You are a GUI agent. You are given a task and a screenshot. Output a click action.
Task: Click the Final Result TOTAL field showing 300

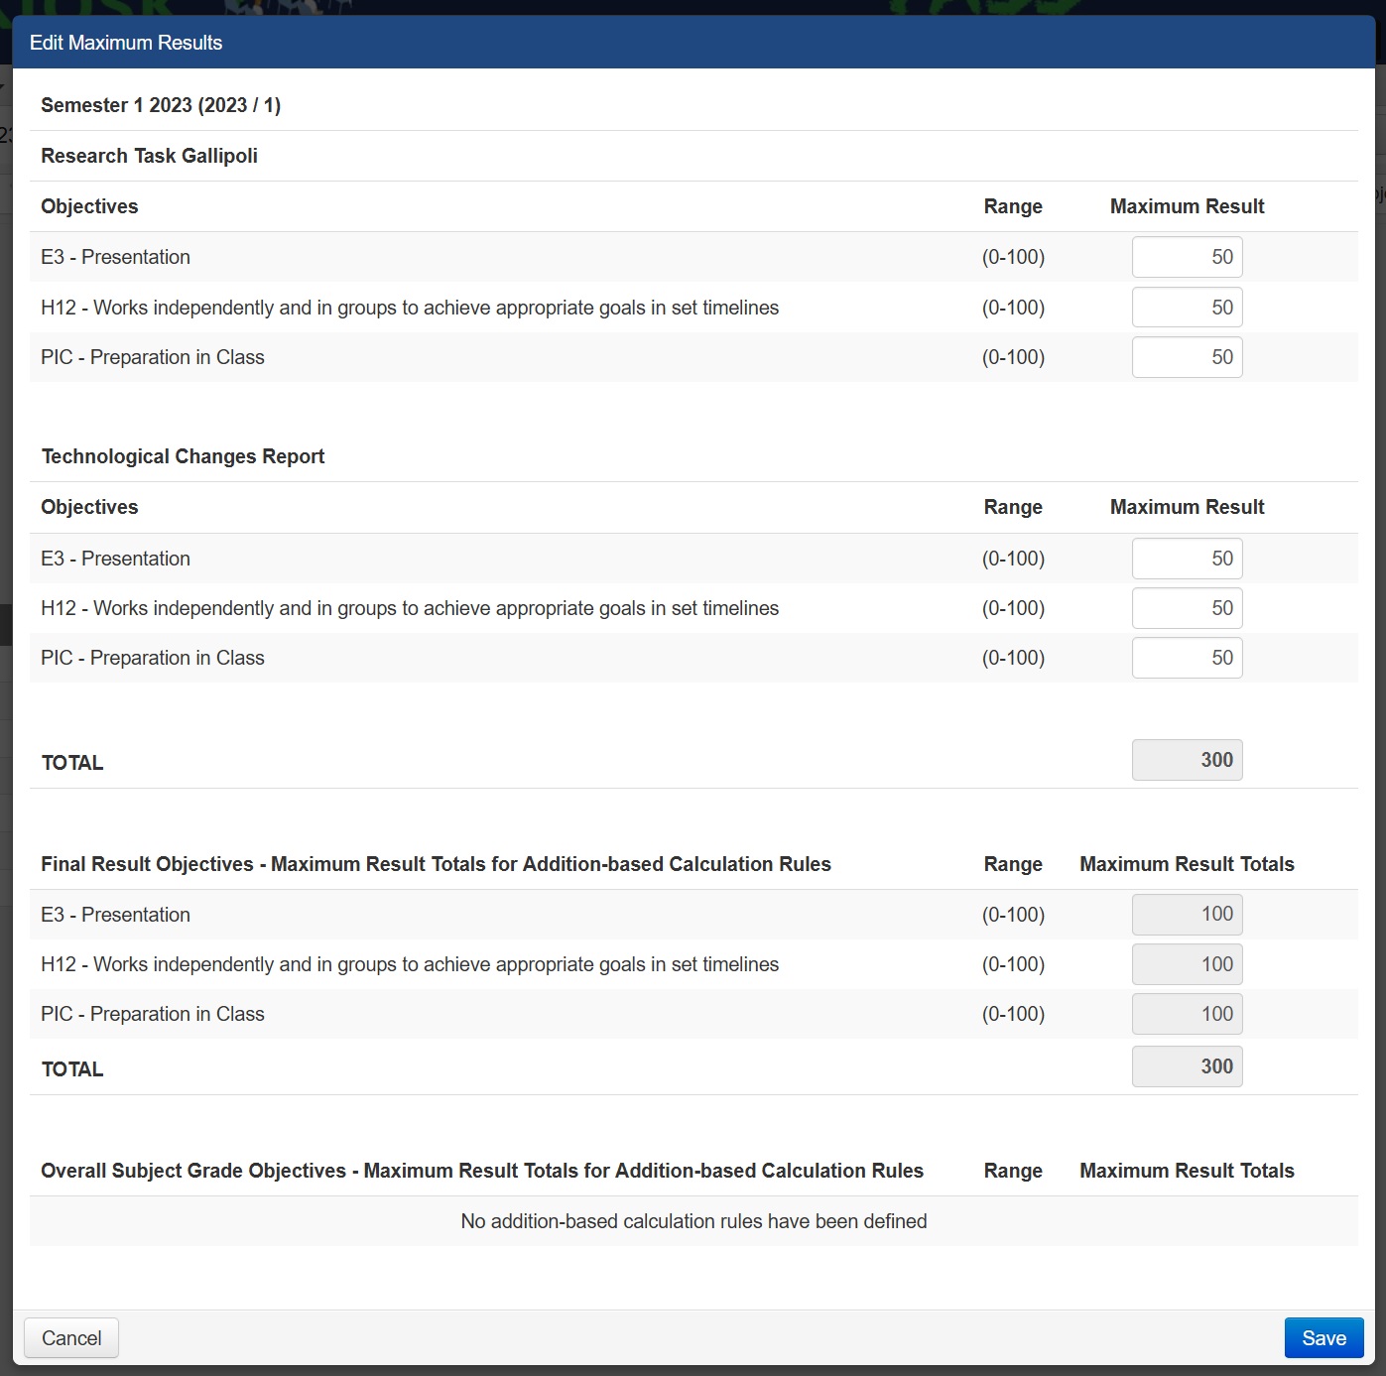tap(1187, 1065)
